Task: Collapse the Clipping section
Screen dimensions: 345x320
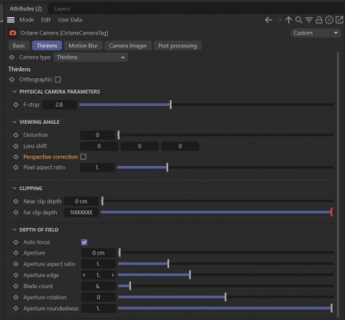Action: (x=15, y=188)
